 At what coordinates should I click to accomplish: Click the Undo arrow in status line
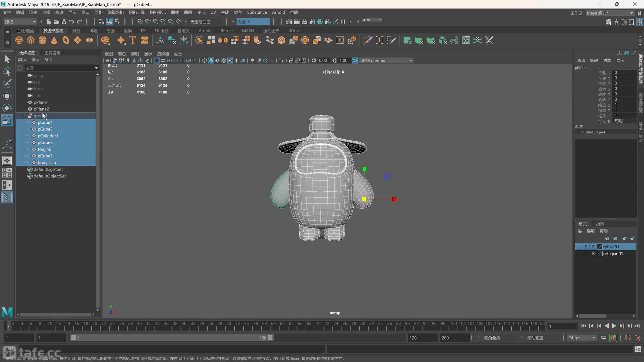(72, 22)
